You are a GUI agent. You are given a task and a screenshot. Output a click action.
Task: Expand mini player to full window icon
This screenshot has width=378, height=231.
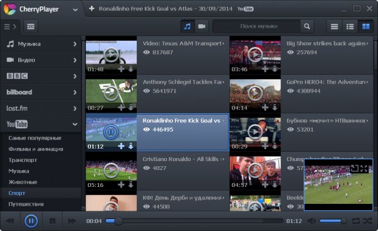coord(354,169)
